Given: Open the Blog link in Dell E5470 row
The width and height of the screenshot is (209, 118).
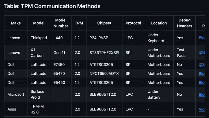Looking at the screenshot, I should 202,73.
